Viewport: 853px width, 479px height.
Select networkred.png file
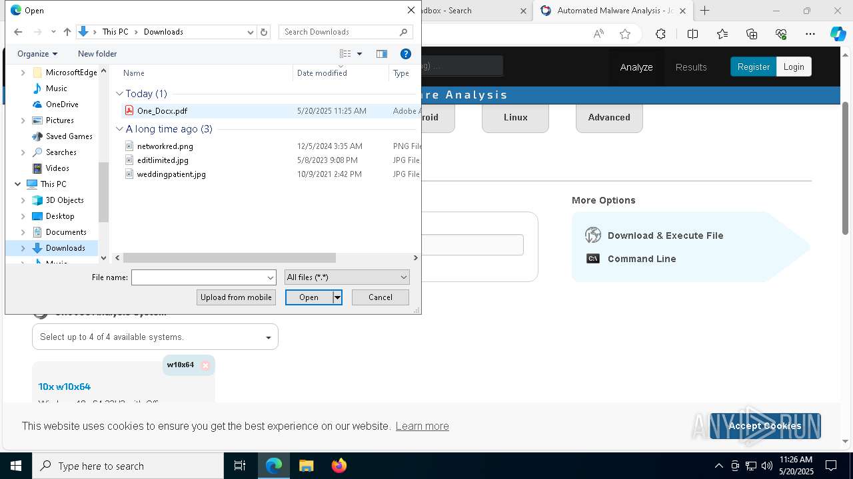pyautogui.click(x=165, y=146)
